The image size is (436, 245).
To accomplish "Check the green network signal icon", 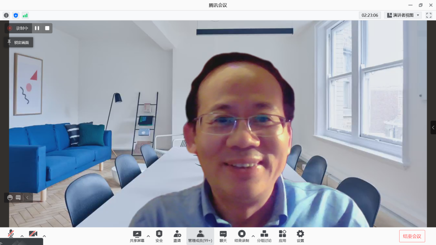I will (25, 15).
